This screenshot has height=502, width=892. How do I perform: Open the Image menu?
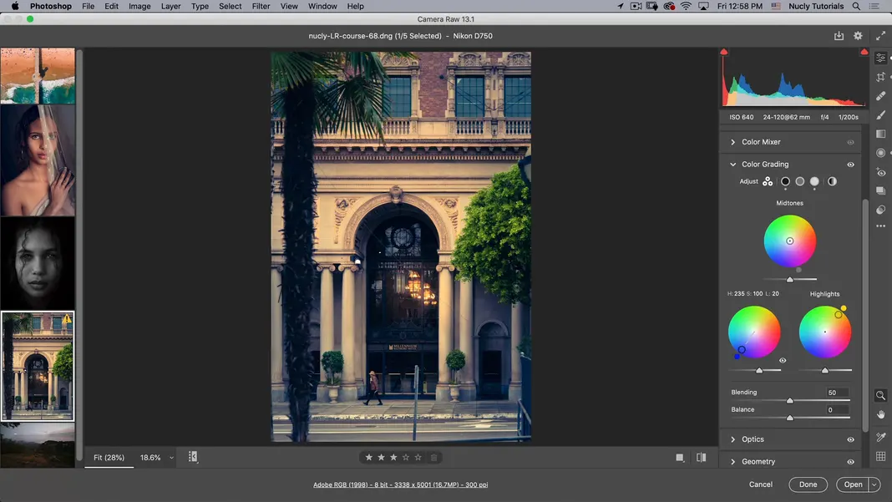pos(139,6)
